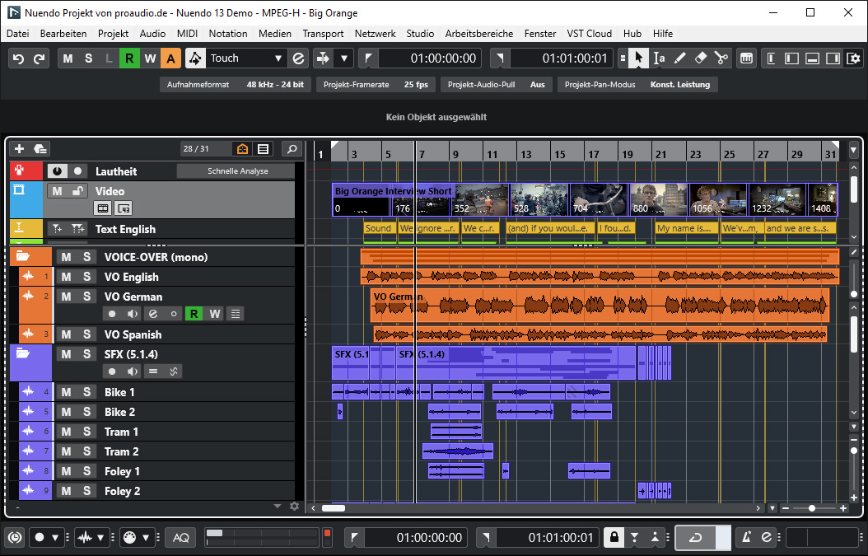Select the Draw pencil tool

coord(680,58)
